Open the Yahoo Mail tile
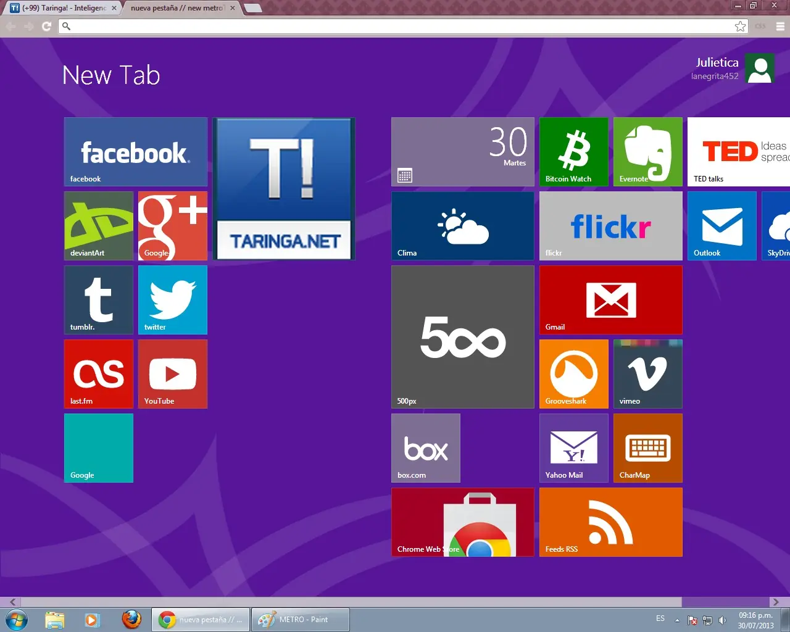Viewport: 790px width, 632px height. (574, 448)
